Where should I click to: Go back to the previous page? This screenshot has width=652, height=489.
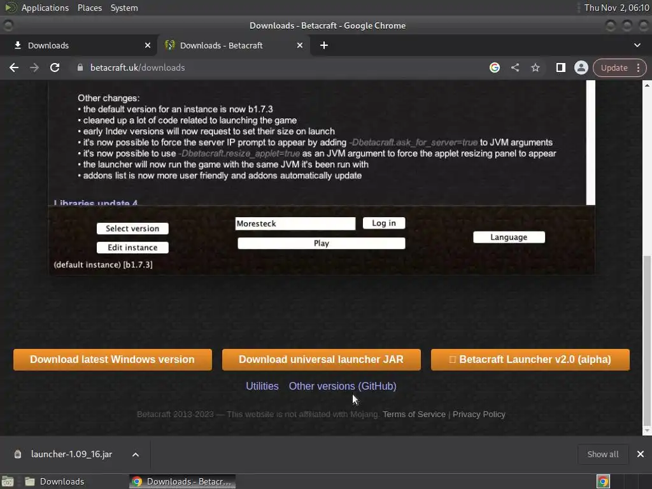14,67
